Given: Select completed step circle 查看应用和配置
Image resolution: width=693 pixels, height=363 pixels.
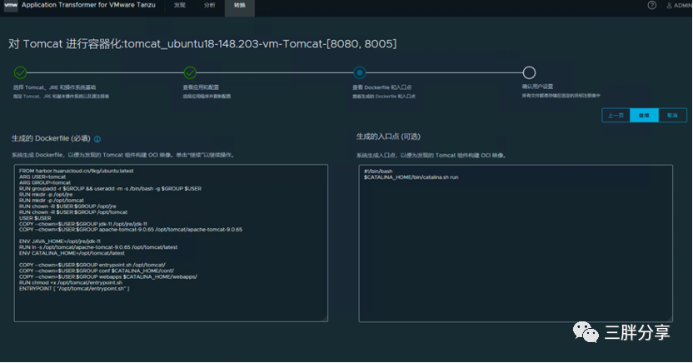Looking at the screenshot, I should 190,72.
